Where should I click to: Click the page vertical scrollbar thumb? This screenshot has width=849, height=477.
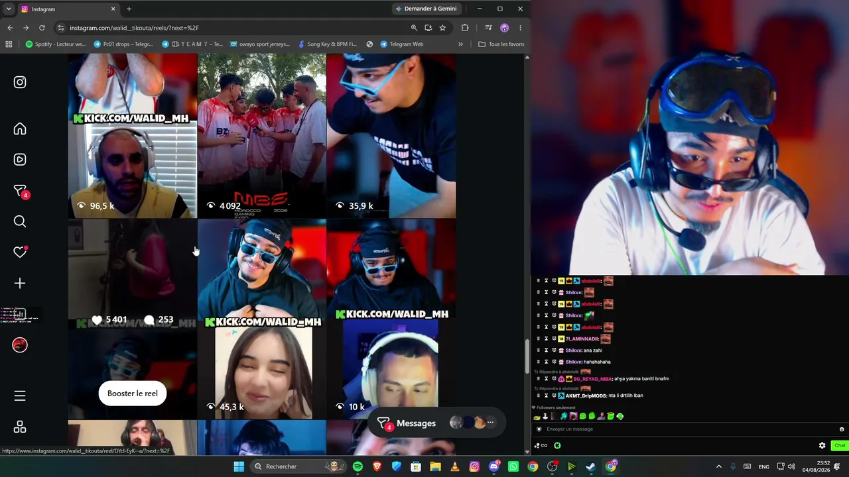(527, 356)
